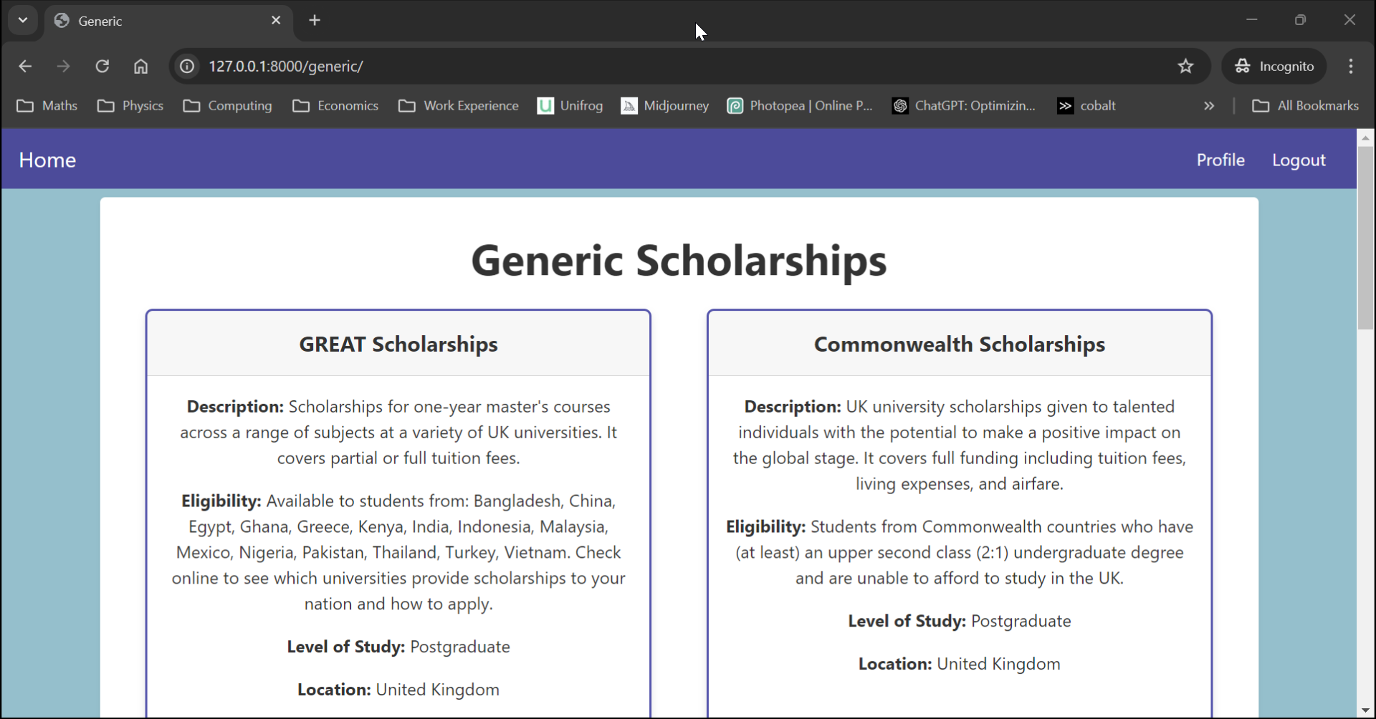Image resolution: width=1376 pixels, height=719 pixels.
Task: Open the tab search dropdown arrow
Action: 23,21
